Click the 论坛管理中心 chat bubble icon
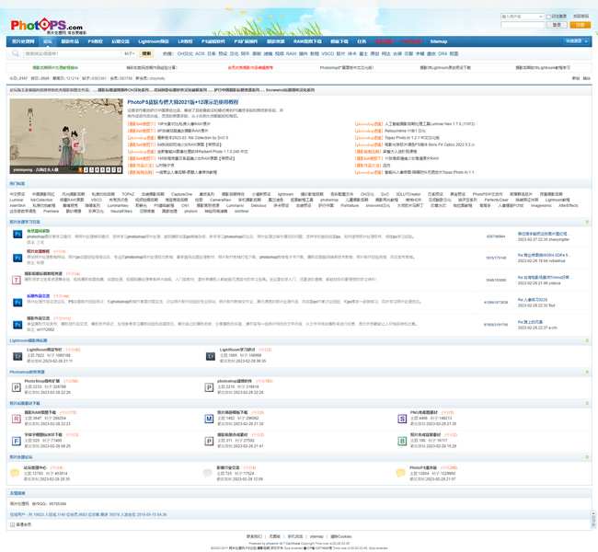The image size is (598, 552). pyautogui.click(x=16, y=473)
